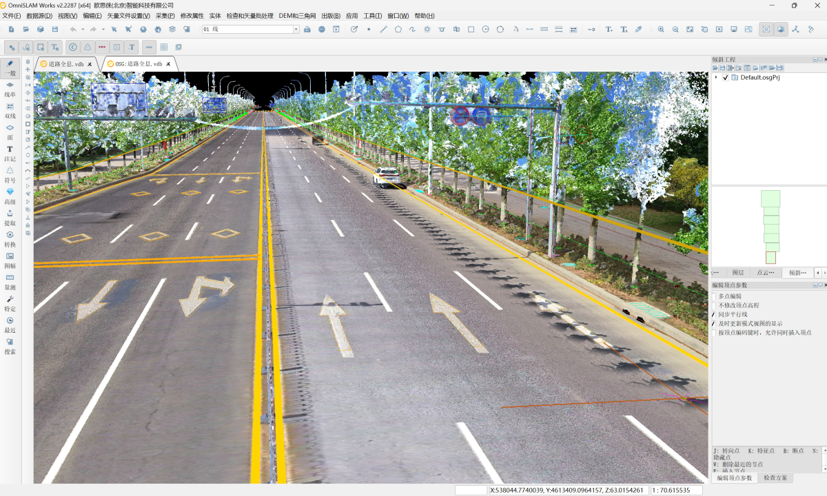Open the 注记 annotation tool in sidebar

(10, 153)
